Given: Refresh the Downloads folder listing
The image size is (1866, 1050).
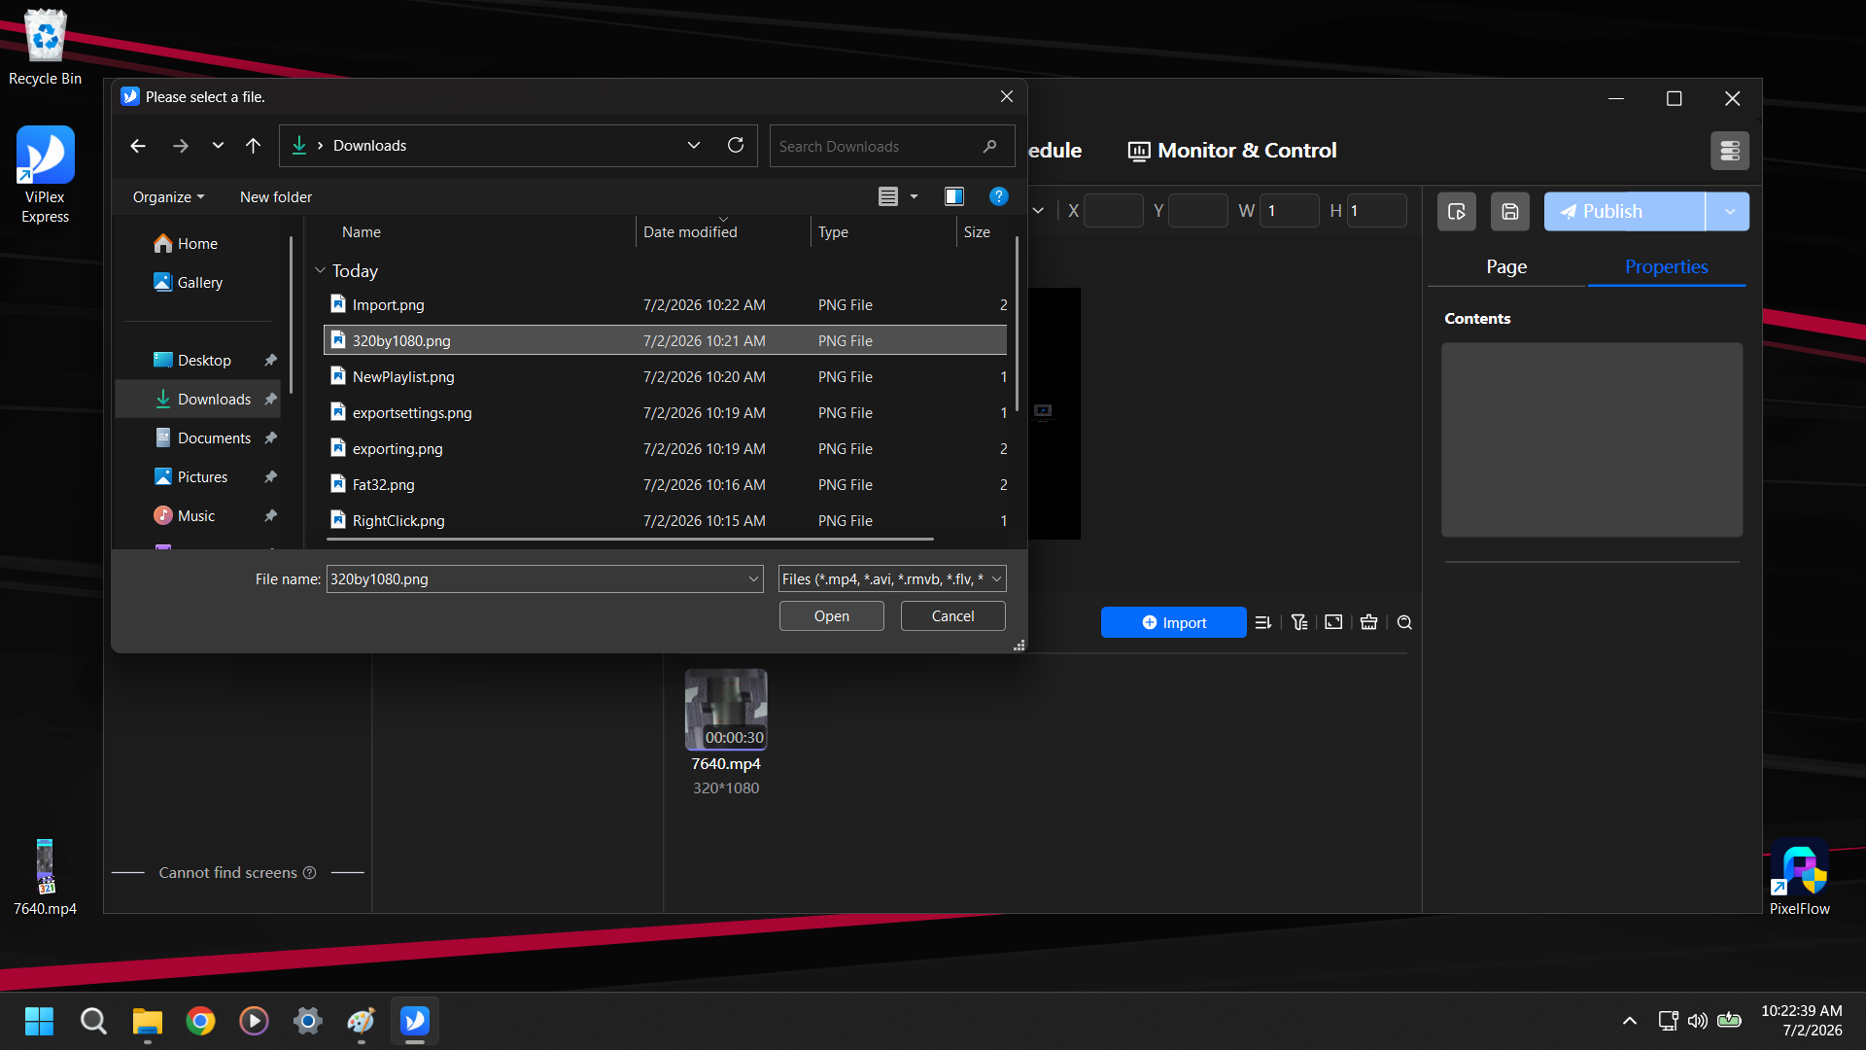Looking at the screenshot, I should tap(736, 146).
